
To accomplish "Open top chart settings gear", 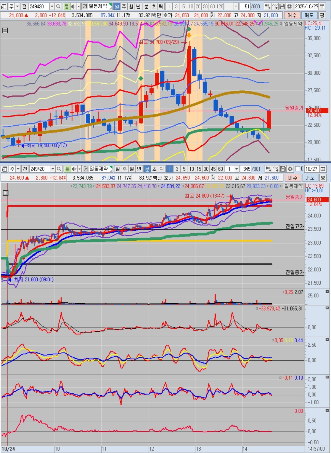I will 289,6.
